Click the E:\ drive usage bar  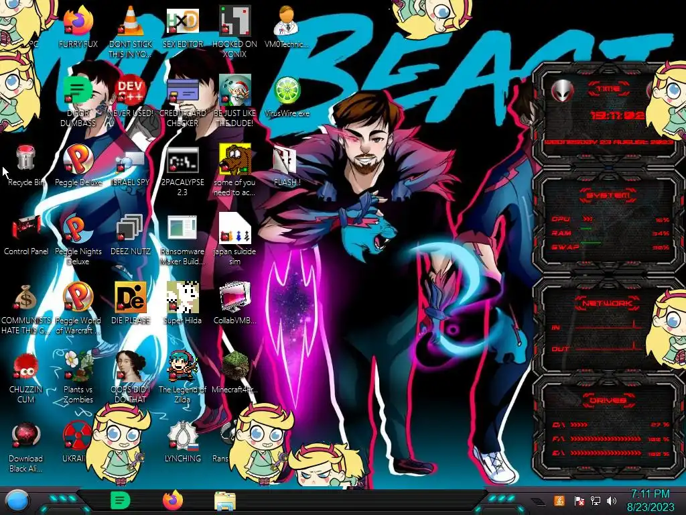coord(611,453)
